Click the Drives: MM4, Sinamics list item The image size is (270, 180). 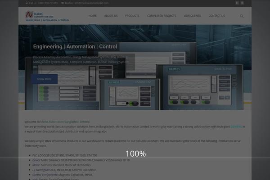pos(81,160)
